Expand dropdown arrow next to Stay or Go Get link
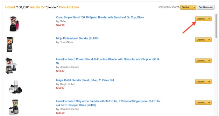This screenshot has height=116, width=219. 209,102
